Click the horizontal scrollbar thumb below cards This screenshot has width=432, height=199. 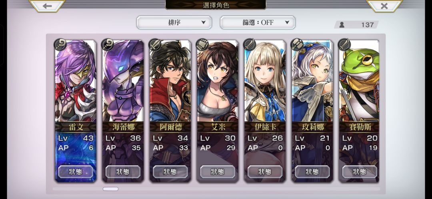point(110,189)
